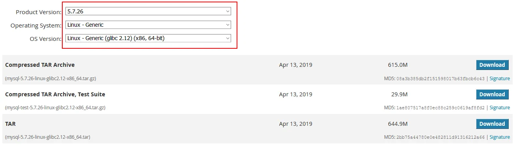
Task: Click filename mysql-5.7.26-linux-glibc2.12-x86_64.tar.gz
Action: pyautogui.click(x=50, y=79)
